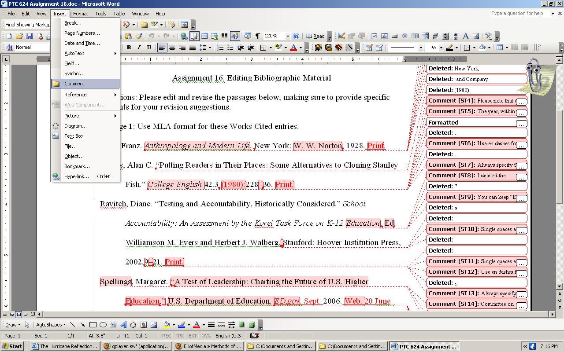Select the Oval drawing tool
This screenshot has width=564, height=352.
coord(103,325)
